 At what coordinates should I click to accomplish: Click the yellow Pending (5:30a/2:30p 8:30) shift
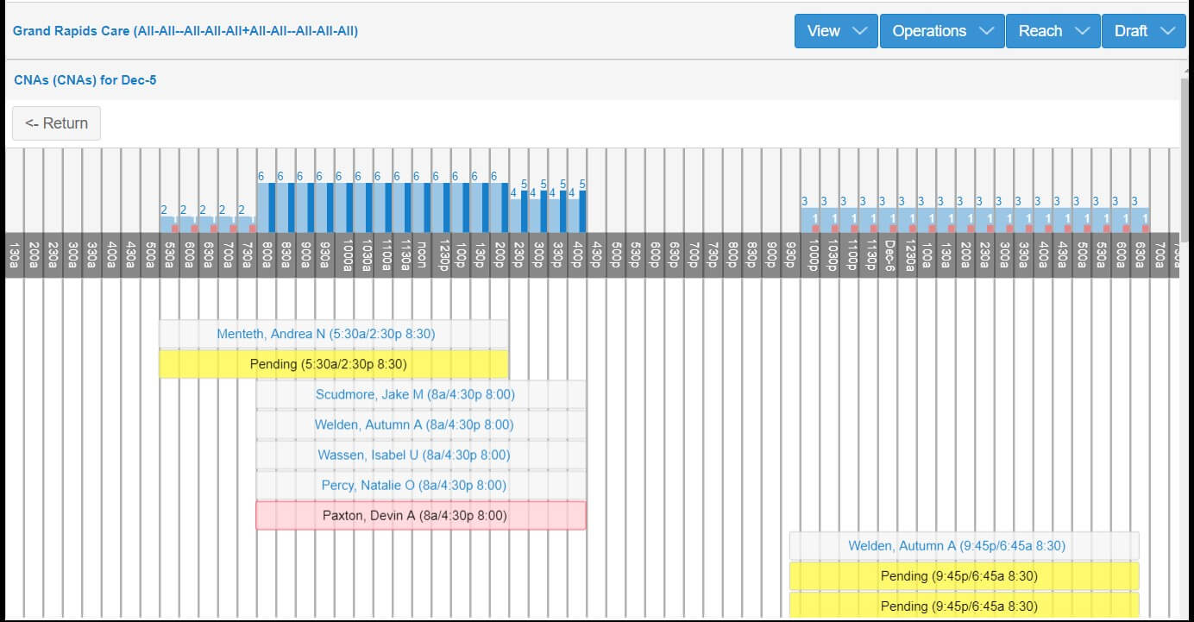(334, 364)
